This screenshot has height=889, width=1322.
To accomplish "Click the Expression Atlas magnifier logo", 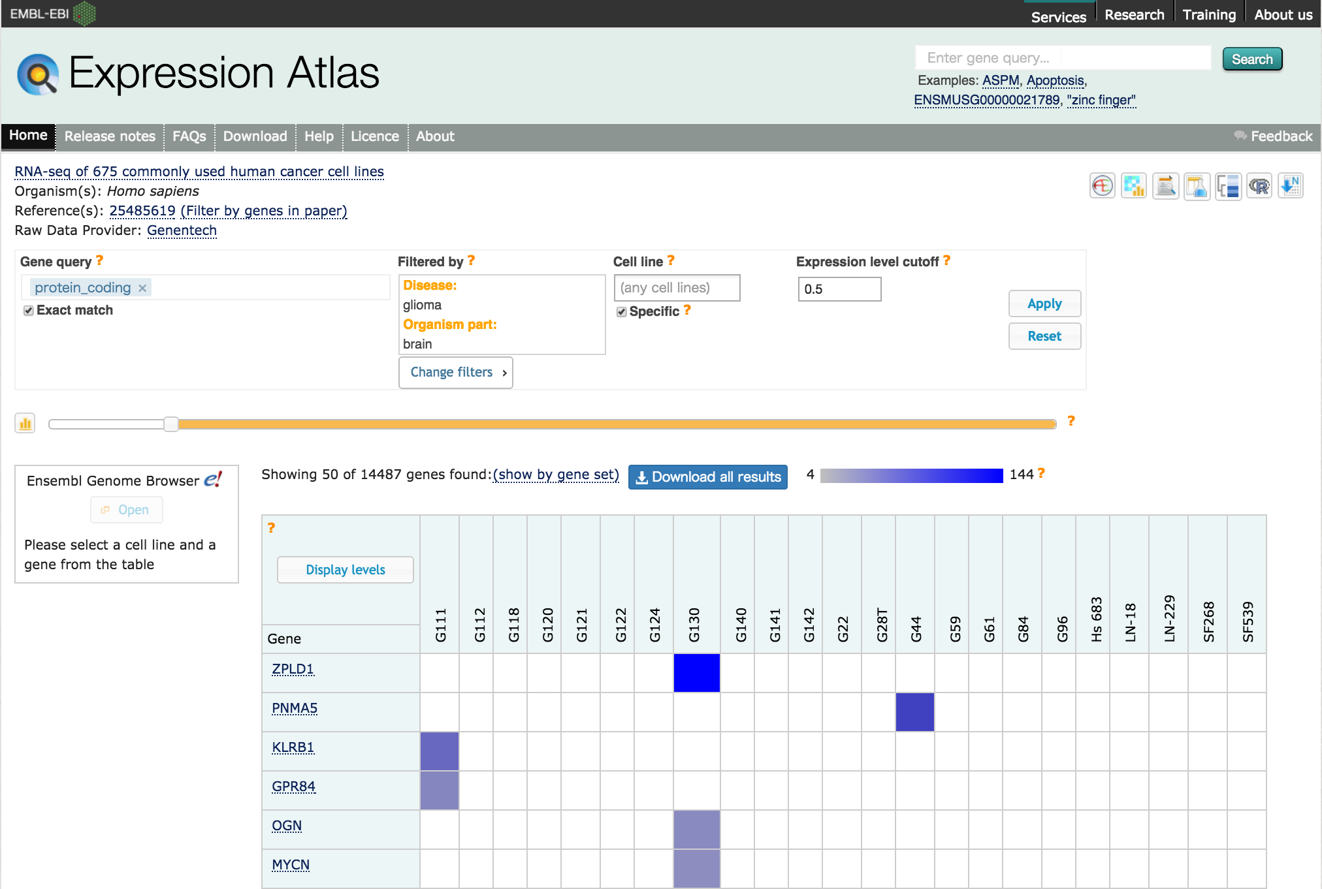I will point(38,74).
